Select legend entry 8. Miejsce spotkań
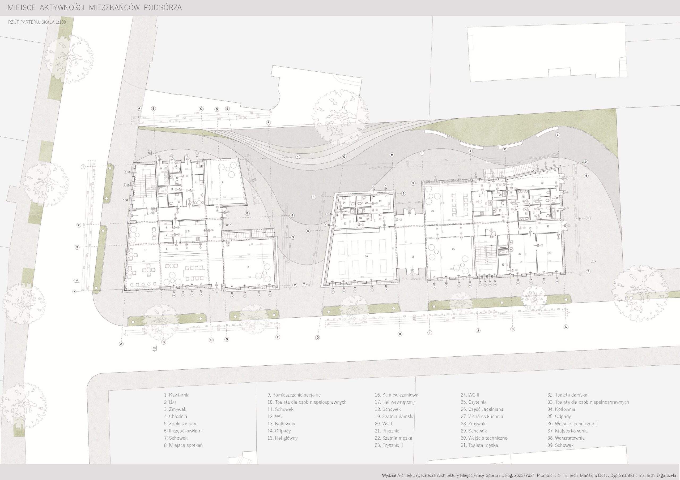 183,445
